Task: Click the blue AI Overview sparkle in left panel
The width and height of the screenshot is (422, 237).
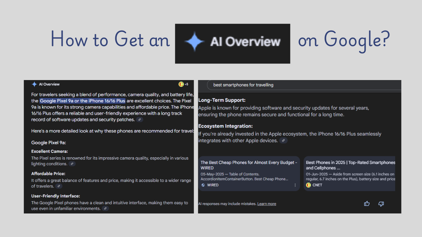Action: pyautogui.click(x=34, y=84)
